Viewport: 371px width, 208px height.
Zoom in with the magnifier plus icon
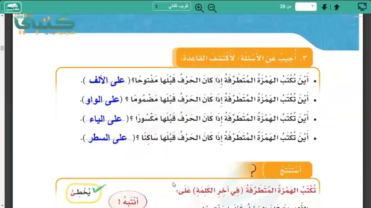click(x=199, y=8)
